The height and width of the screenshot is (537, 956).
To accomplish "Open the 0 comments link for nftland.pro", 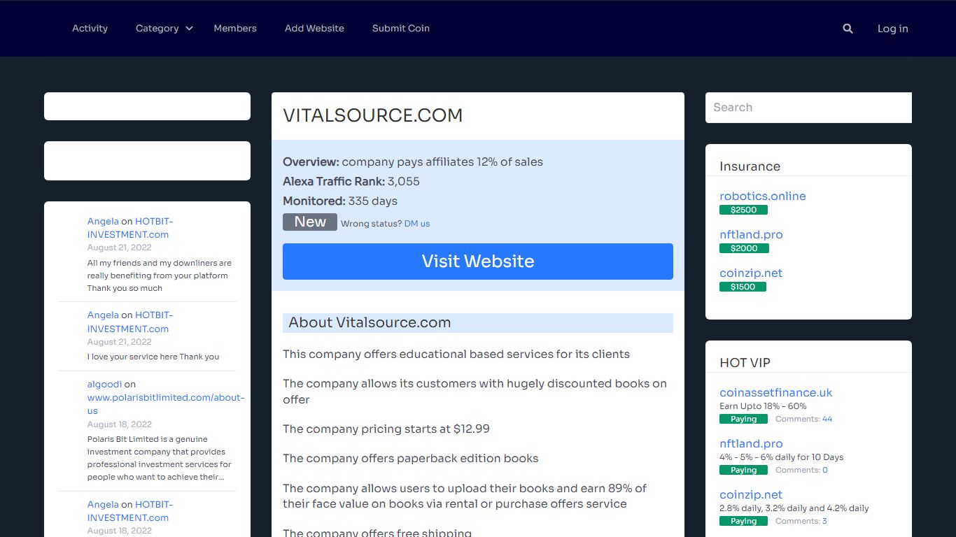I will 825,470.
